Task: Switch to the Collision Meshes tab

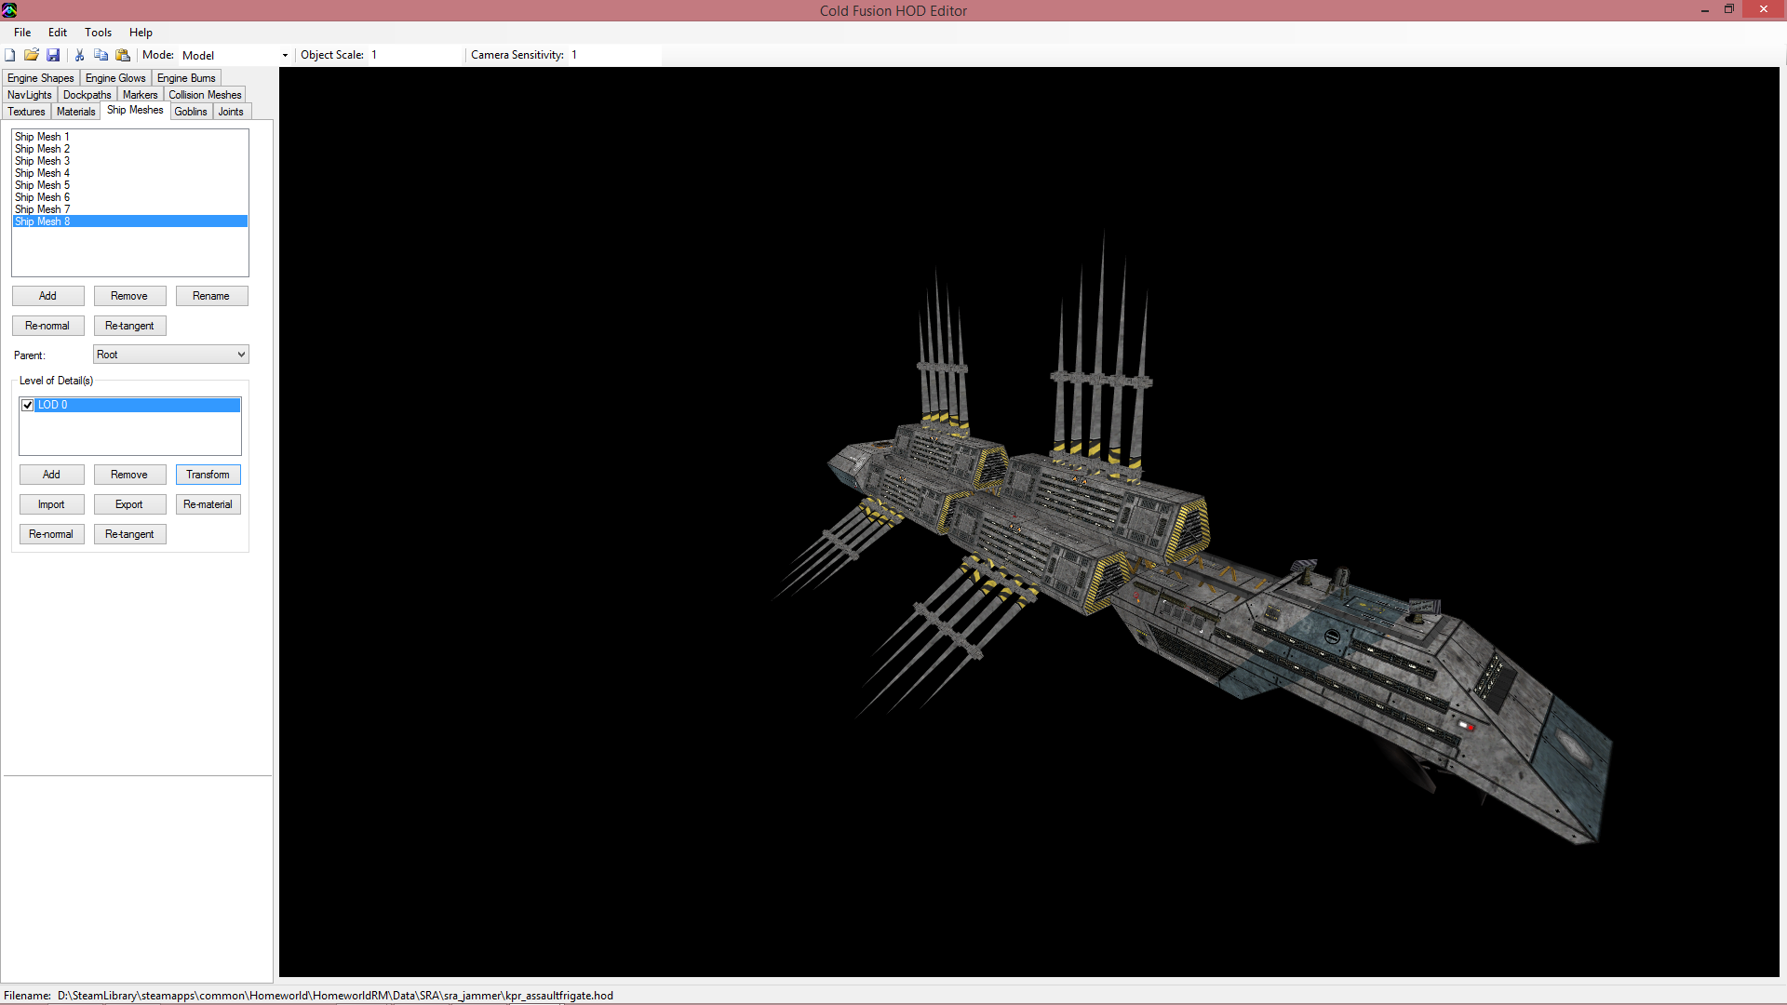Action: click(205, 95)
